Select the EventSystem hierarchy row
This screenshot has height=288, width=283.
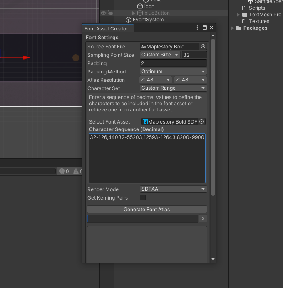pyautogui.click(x=164, y=20)
